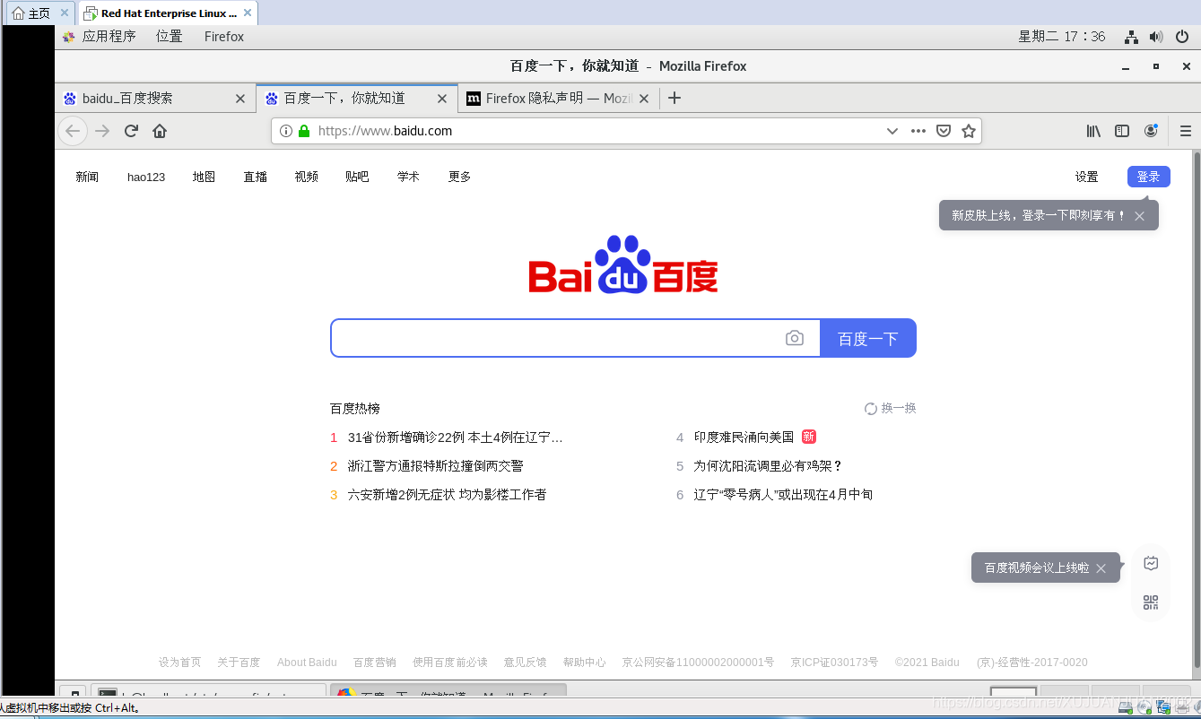Show site information icon in address bar

coord(286,131)
